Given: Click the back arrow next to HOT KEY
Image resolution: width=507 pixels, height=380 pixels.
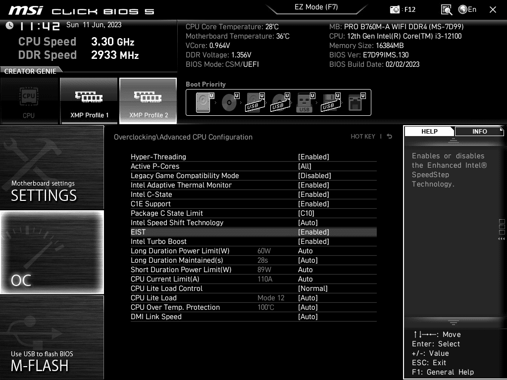Looking at the screenshot, I should tap(390, 137).
